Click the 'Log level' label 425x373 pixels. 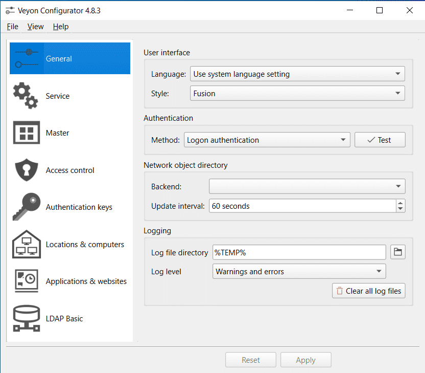(166, 272)
